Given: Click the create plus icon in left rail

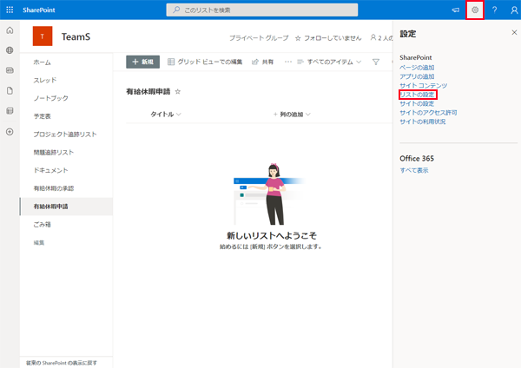Looking at the screenshot, I should 10,132.
